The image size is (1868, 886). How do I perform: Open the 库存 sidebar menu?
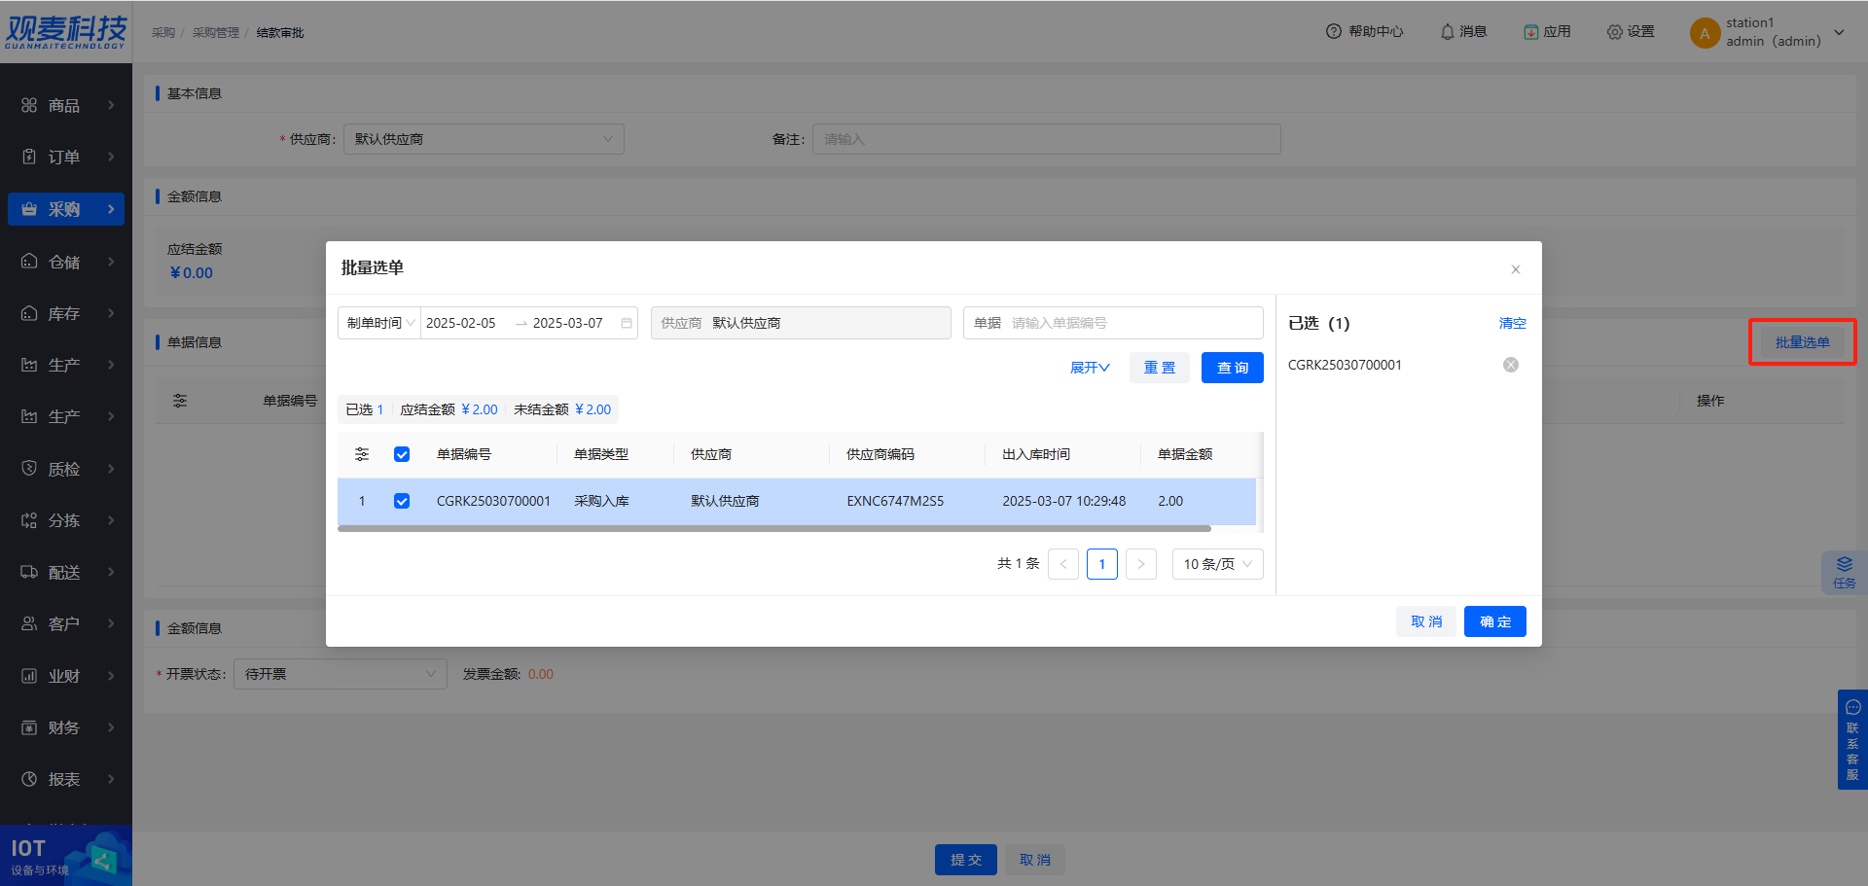66,313
